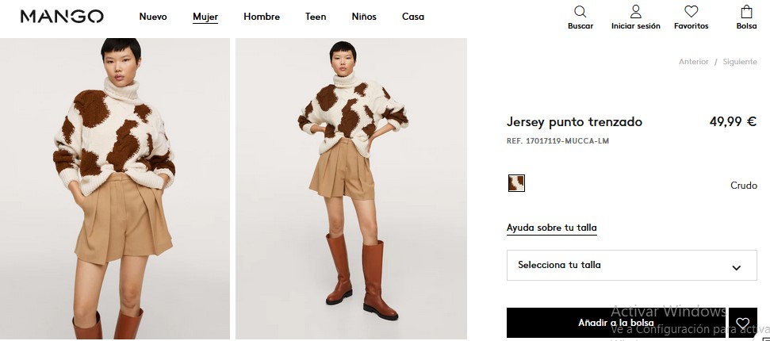Open the Teen category
This screenshot has height=341, width=770.
(x=316, y=17)
